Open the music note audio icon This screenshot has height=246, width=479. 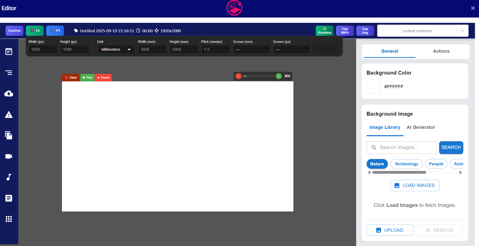click(x=9, y=177)
